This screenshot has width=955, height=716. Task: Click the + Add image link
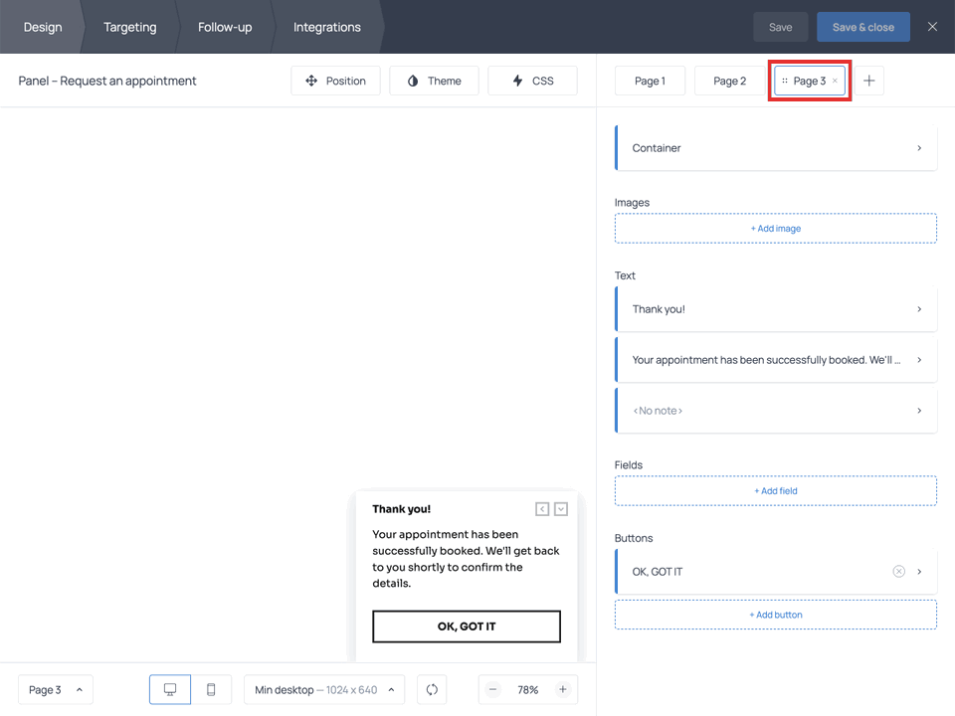click(x=776, y=229)
